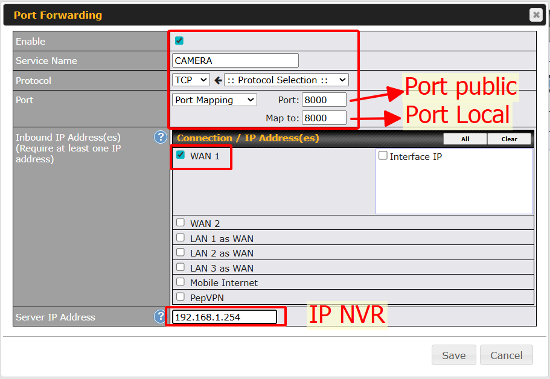Tick the LAN 1 as WAN checkbox

click(180, 238)
